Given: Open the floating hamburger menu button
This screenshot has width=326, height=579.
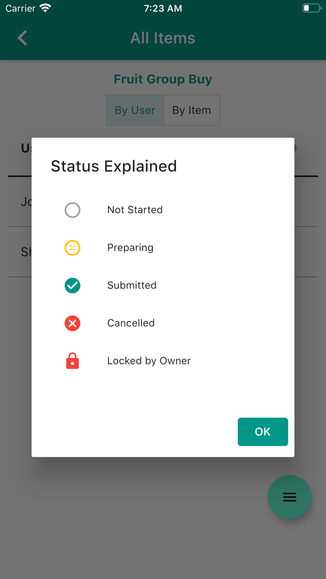Looking at the screenshot, I should point(289,497).
